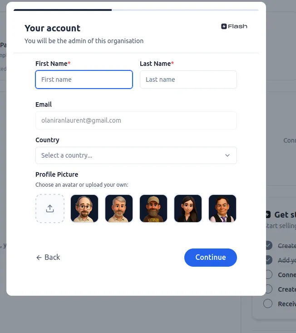
Task: Click the Country dropdown chevron arrow
Action: coord(227,155)
